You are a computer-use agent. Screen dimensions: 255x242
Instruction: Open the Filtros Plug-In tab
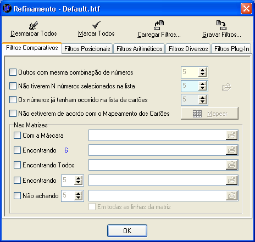[231, 49]
